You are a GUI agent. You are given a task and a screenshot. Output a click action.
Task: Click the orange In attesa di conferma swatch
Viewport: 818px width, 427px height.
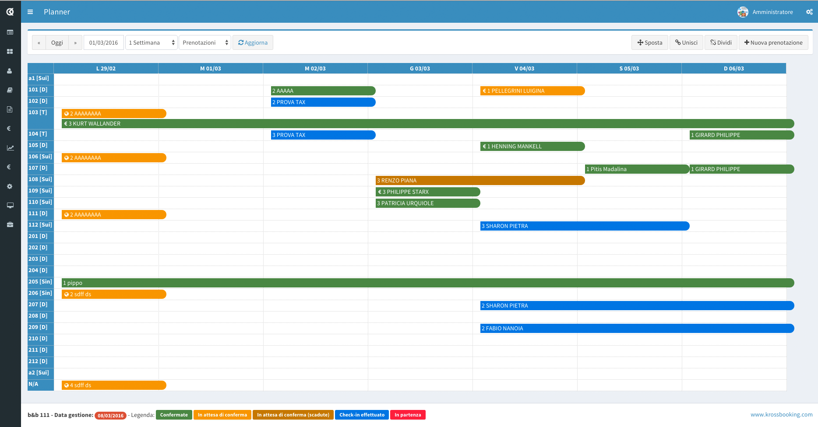point(222,415)
